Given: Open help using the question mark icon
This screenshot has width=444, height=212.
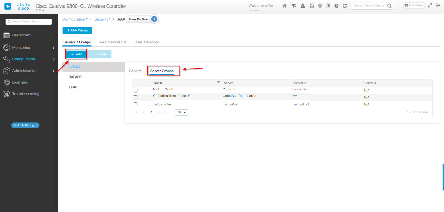Looking at the screenshot, I should coord(336,5).
